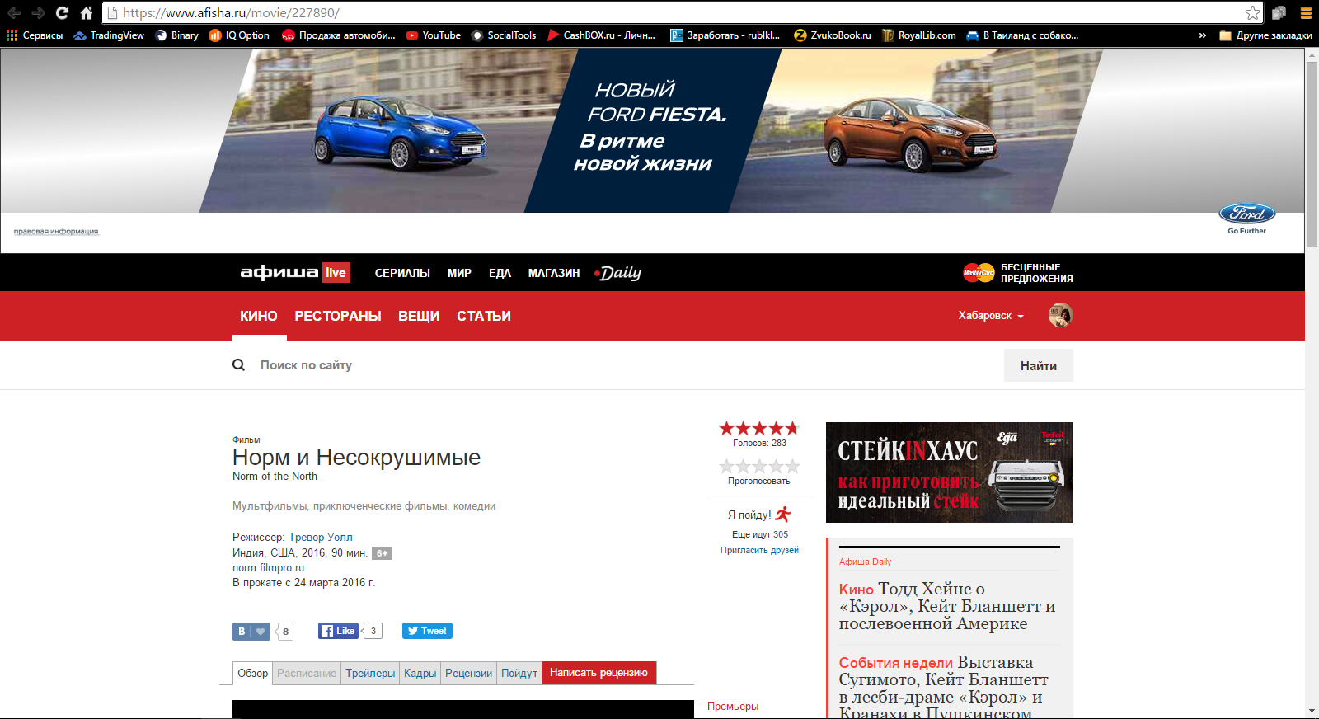Open the ЕДА menu item
Screen dimensions: 1319x719
point(500,273)
